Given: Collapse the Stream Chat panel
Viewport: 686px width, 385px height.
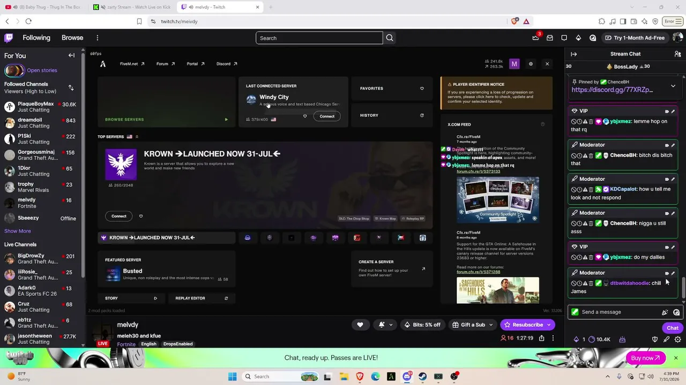Looking at the screenshot, I should 574,54.
